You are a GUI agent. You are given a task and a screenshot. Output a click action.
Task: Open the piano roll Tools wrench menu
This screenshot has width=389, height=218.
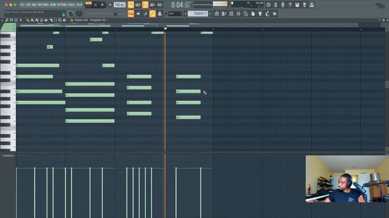pyautogui.click(x=7, y=20)
